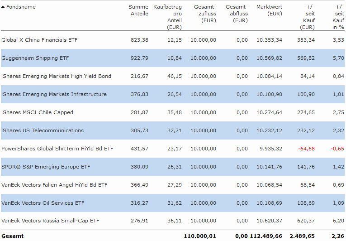Select VanEck Vectors Fallen Angel HiYld Bd ETF
Viewport: 346px width, 241px height.
pos(54,185)
